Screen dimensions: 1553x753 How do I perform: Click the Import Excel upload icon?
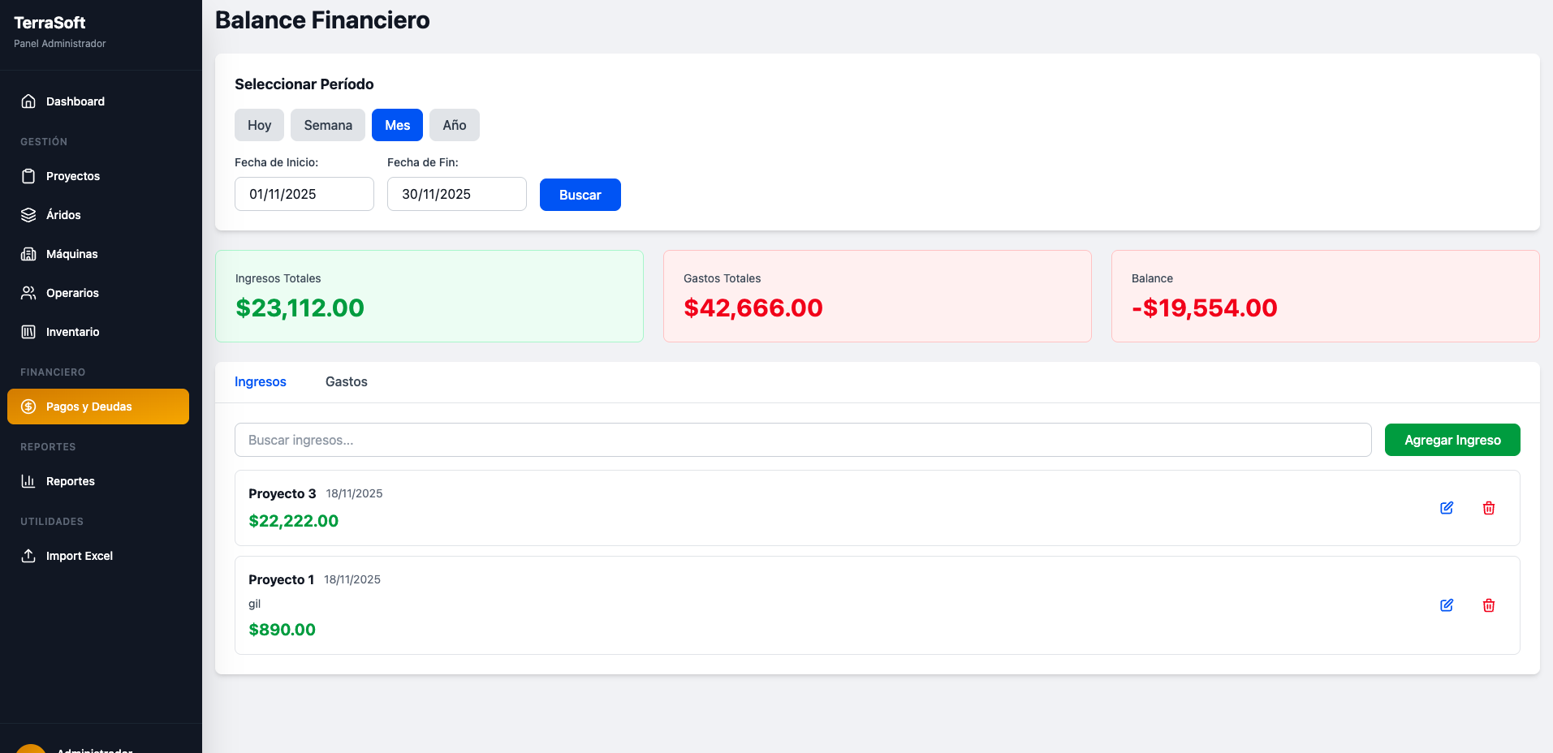click(28, 555)
